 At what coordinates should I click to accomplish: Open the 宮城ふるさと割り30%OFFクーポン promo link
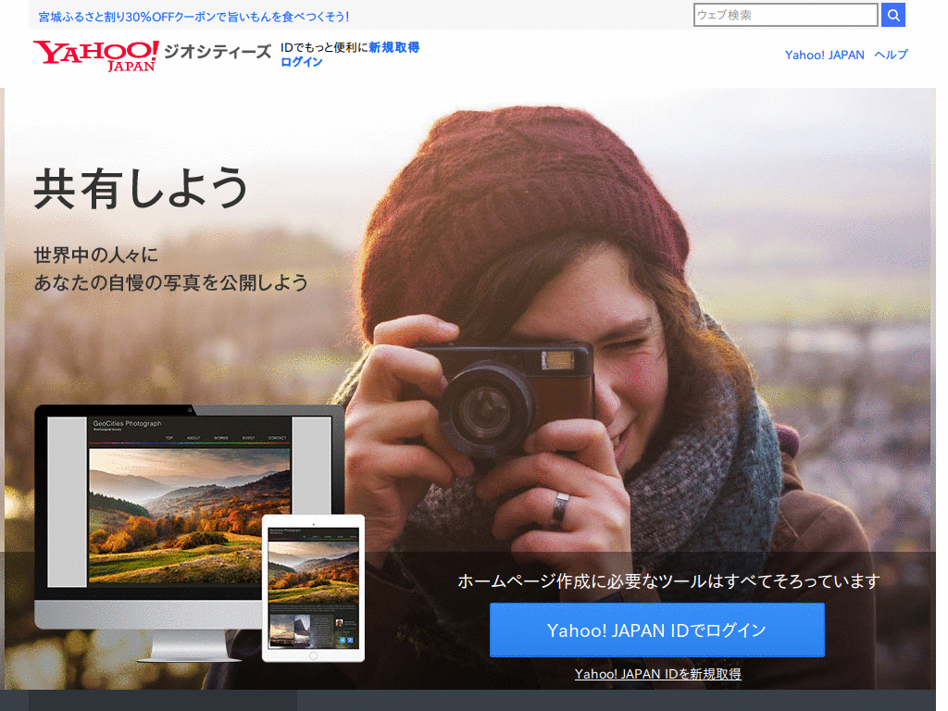[x=193, y=17]
